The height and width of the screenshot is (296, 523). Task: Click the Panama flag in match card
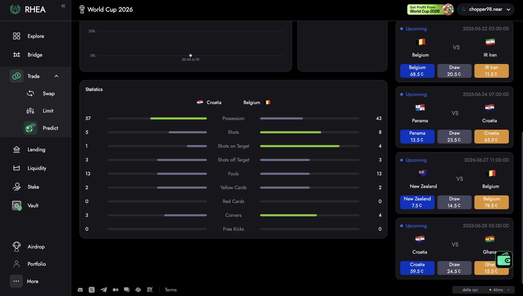(x=420, y=108)
